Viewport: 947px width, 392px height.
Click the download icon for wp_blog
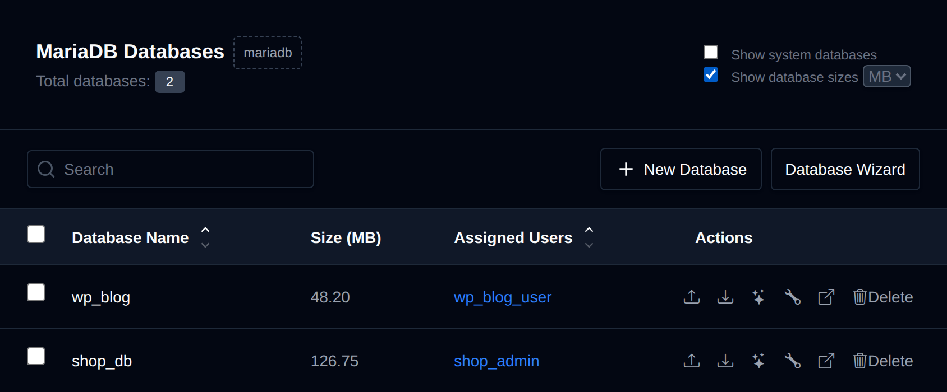click(725, 297)
